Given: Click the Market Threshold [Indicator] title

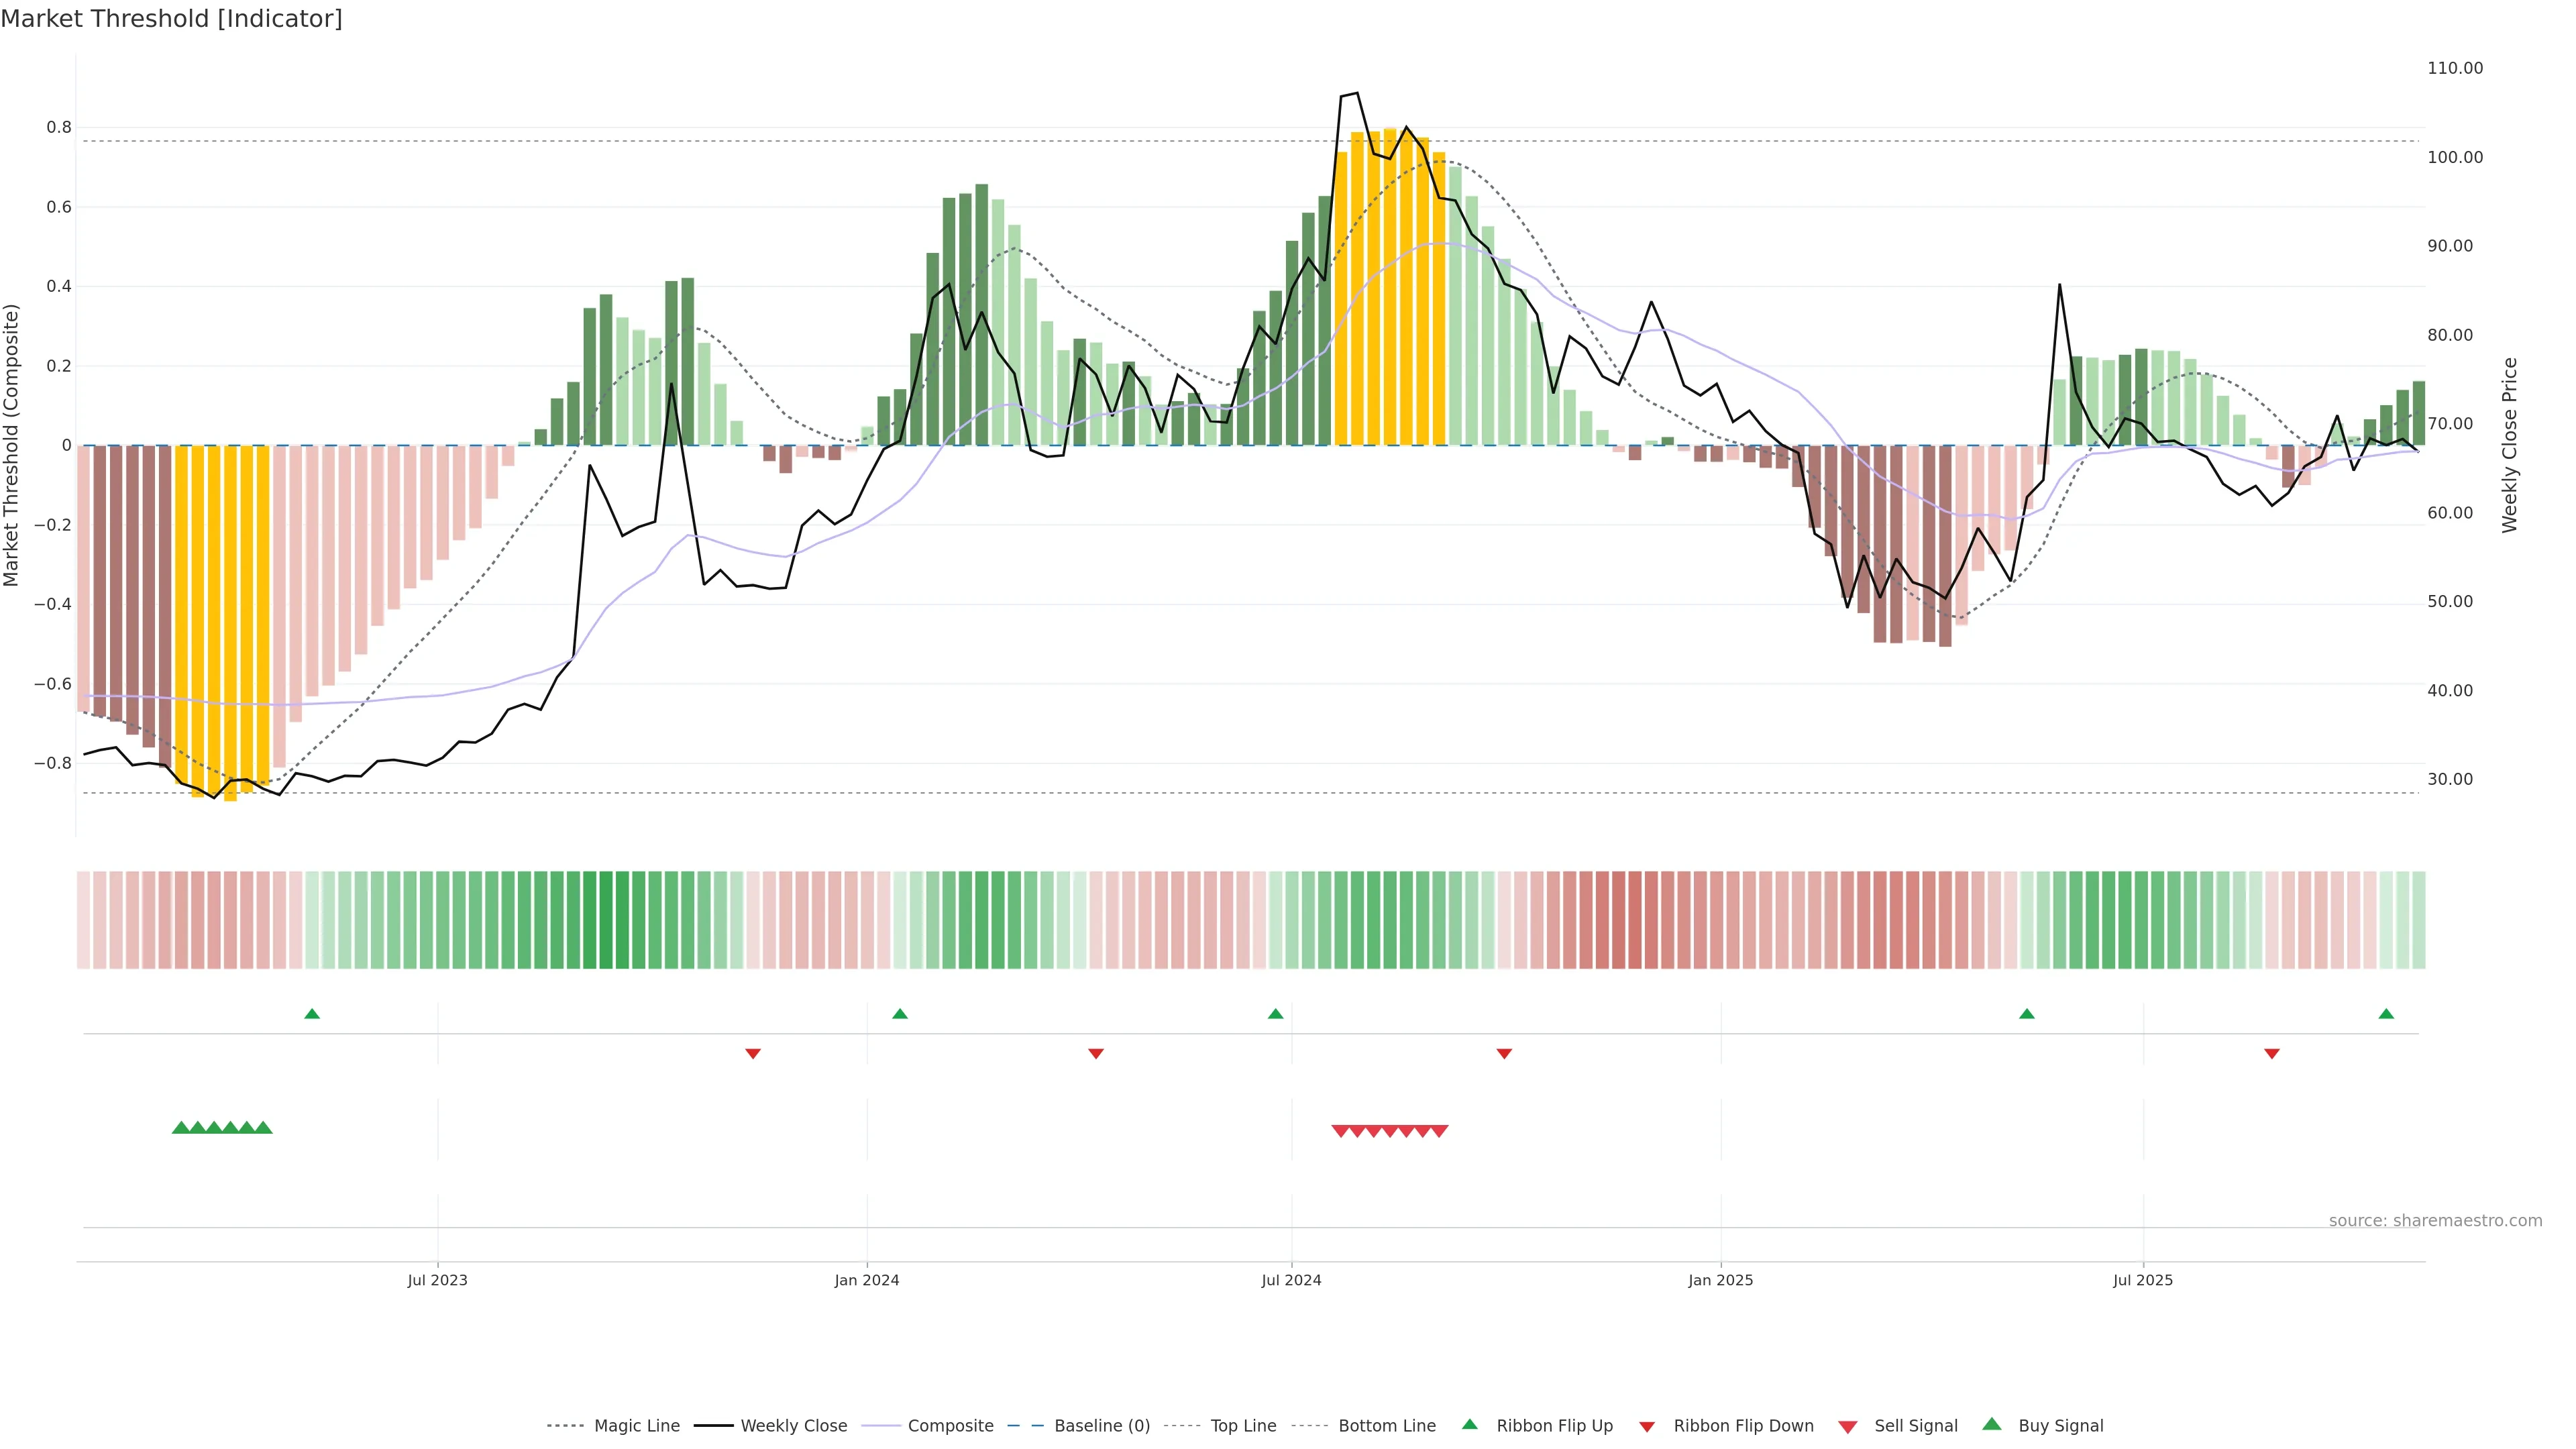Looking at the screenshot, I should pyautogui.click(x=171, y=19).
